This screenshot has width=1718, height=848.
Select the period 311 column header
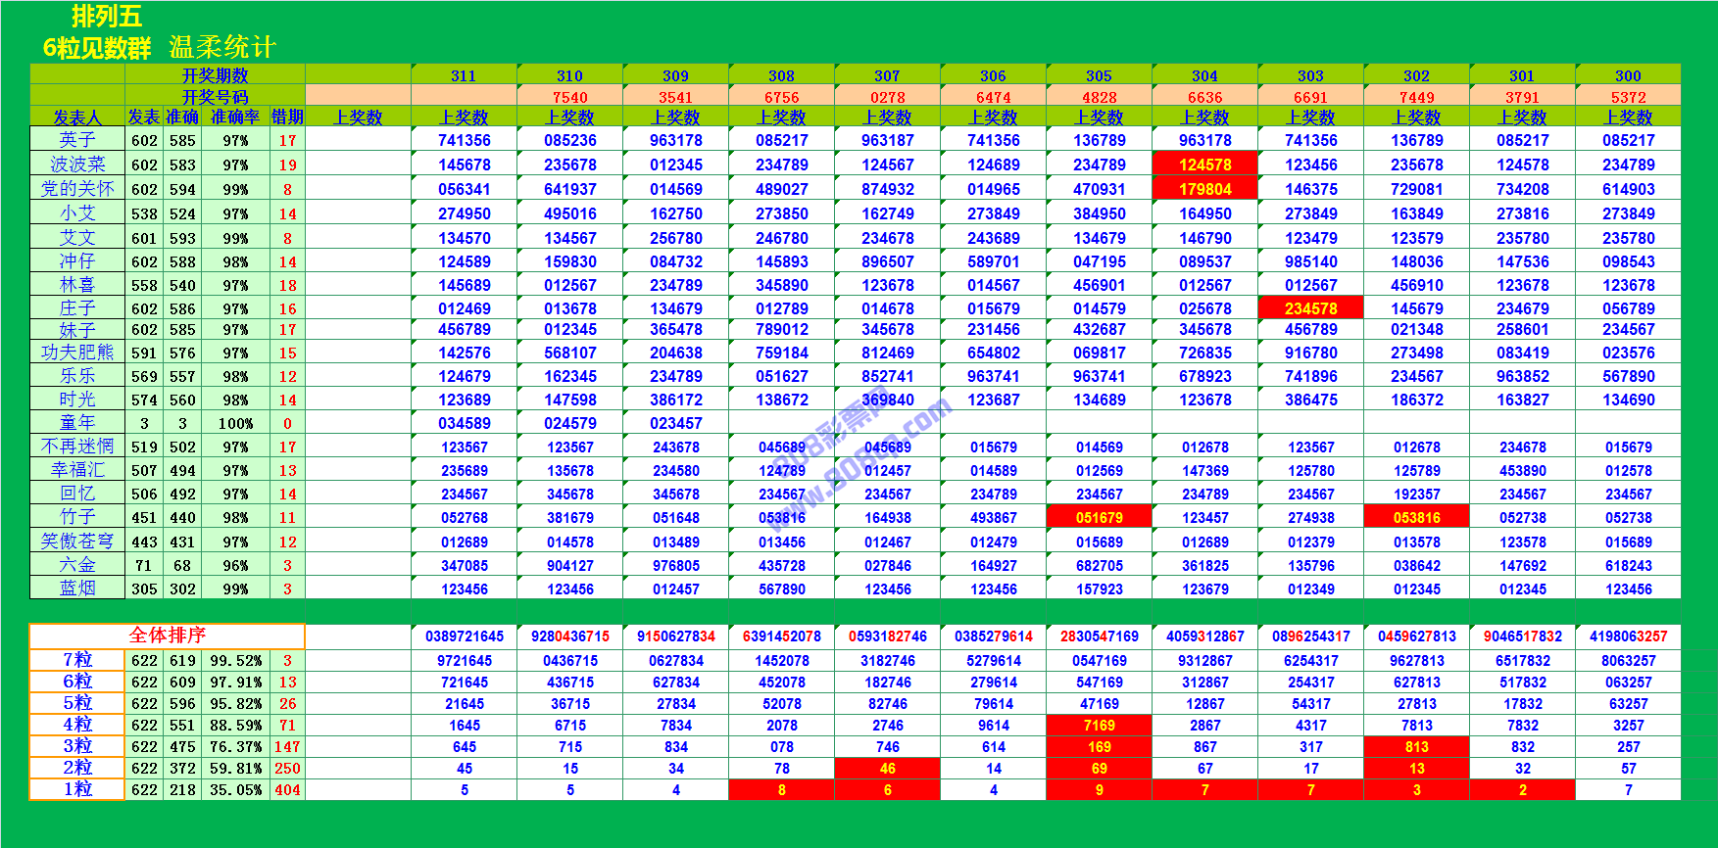click(464, 75)
